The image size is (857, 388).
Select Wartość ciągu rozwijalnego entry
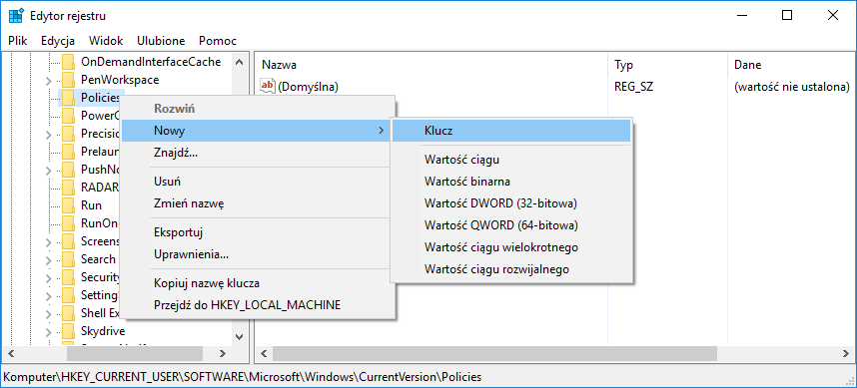(x=511, y=269)
